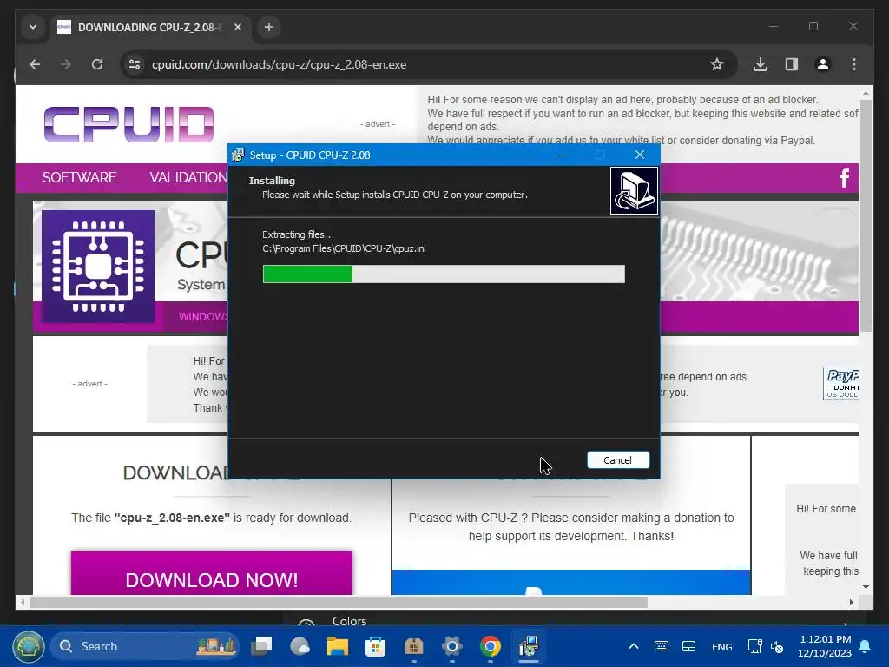Open SOFTWARE menu on CPUID site
The height and width of the screenshot is (667, 889).
coord(79,177)
